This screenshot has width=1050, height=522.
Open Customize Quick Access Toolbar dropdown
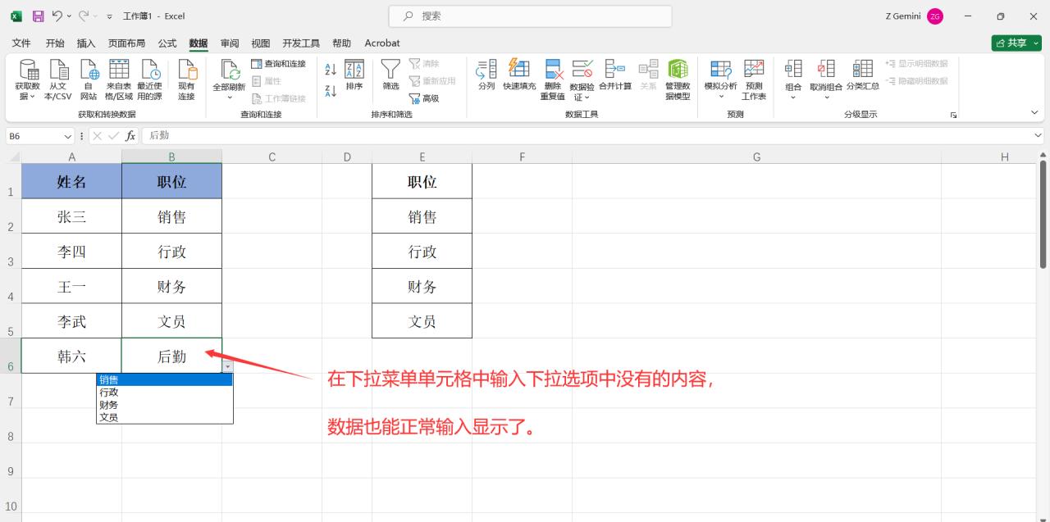tap(109, 16)
